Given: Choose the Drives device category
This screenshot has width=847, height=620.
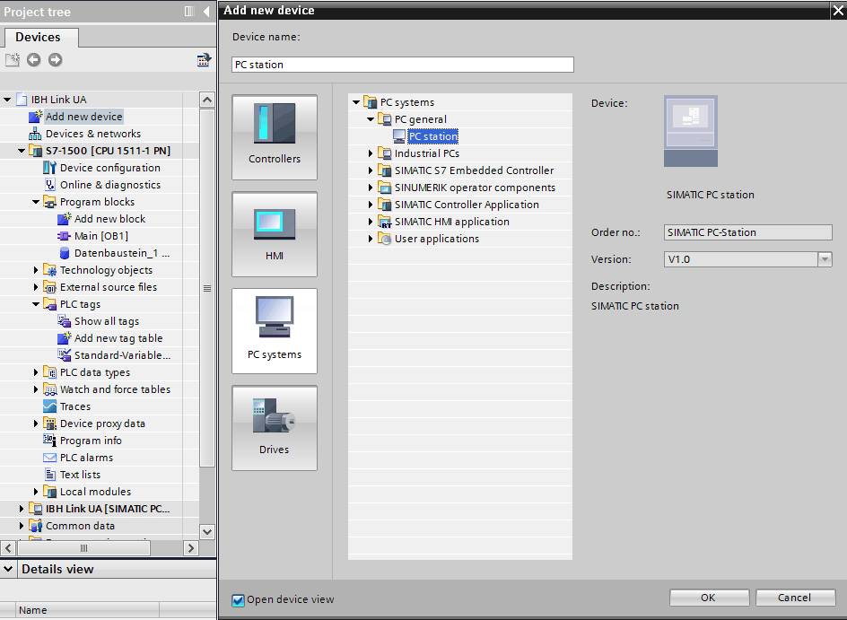Looking at the screenshot, I should (x=275, y=427).
